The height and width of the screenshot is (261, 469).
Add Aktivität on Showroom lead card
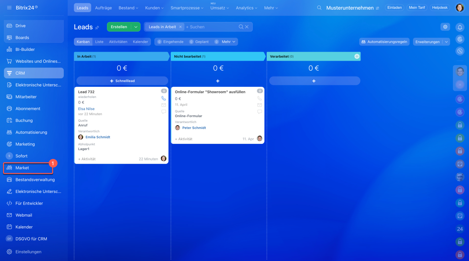[x=184, y=139]
